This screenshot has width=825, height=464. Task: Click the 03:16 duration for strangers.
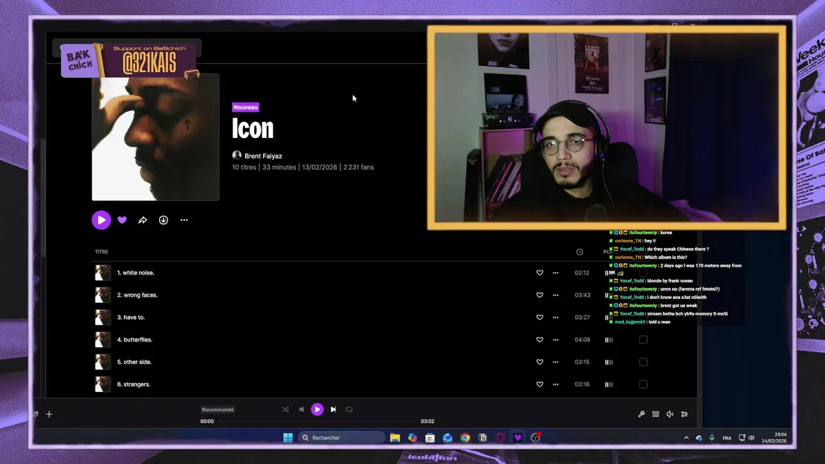click(582, 384)
